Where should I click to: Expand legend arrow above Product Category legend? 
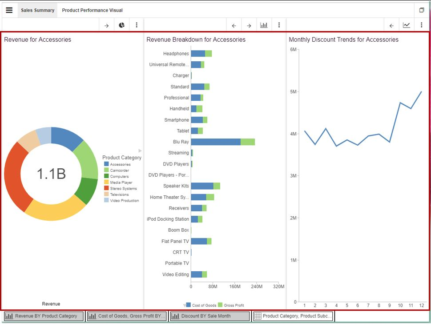(x=140, y=151)
